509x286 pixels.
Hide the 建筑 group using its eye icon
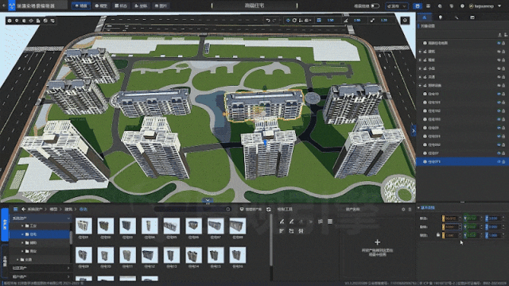coord(499,51)
